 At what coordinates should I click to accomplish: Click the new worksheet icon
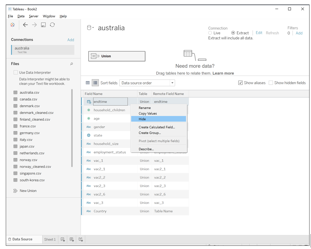click(63, 239)
